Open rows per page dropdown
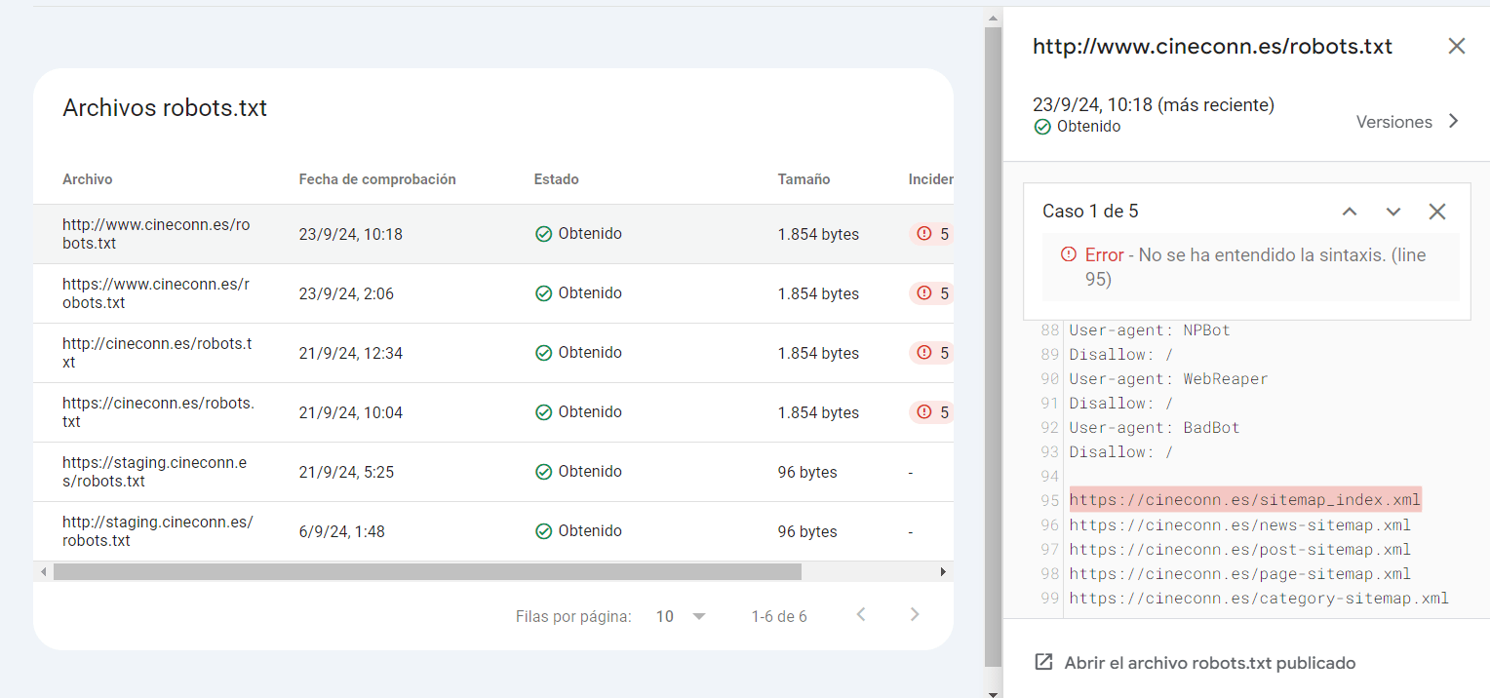This screenshot has height=698, width=1490. (681, 616)
